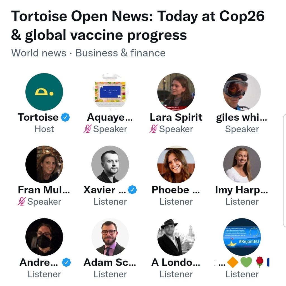Screen dimensions: 286x286
Task: Select Imy Harp listener avatar
Action: tap(242, 165)
